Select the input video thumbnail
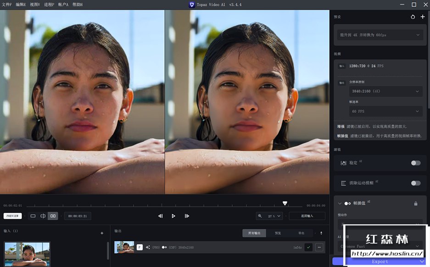This screenshot has width=430, height=267. click(x=27, y=254)
